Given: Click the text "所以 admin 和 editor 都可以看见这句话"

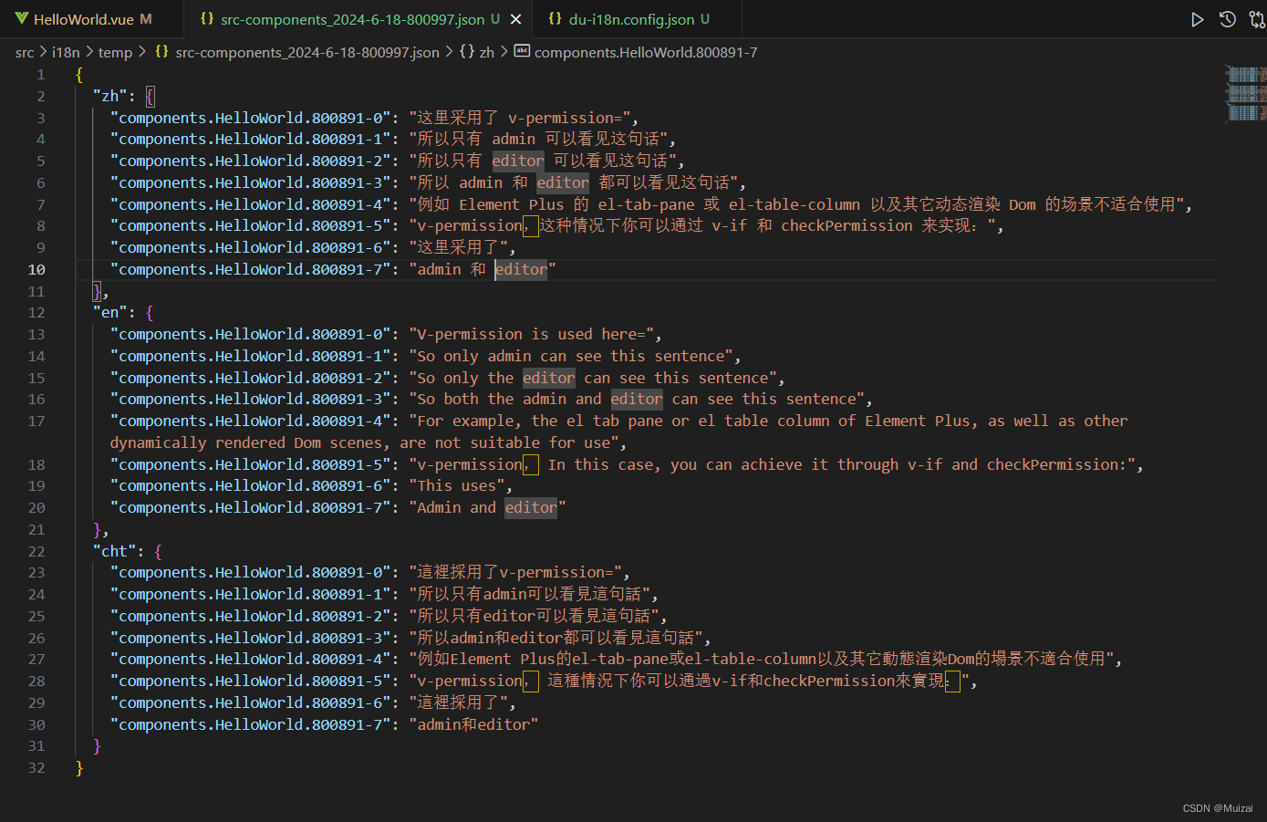Looking at the screenshot, I should click(574, 182).
